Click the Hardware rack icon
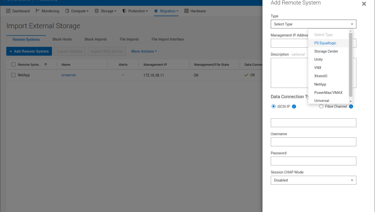The height and width of the screenshot is (212, 375). pos(187,11)
